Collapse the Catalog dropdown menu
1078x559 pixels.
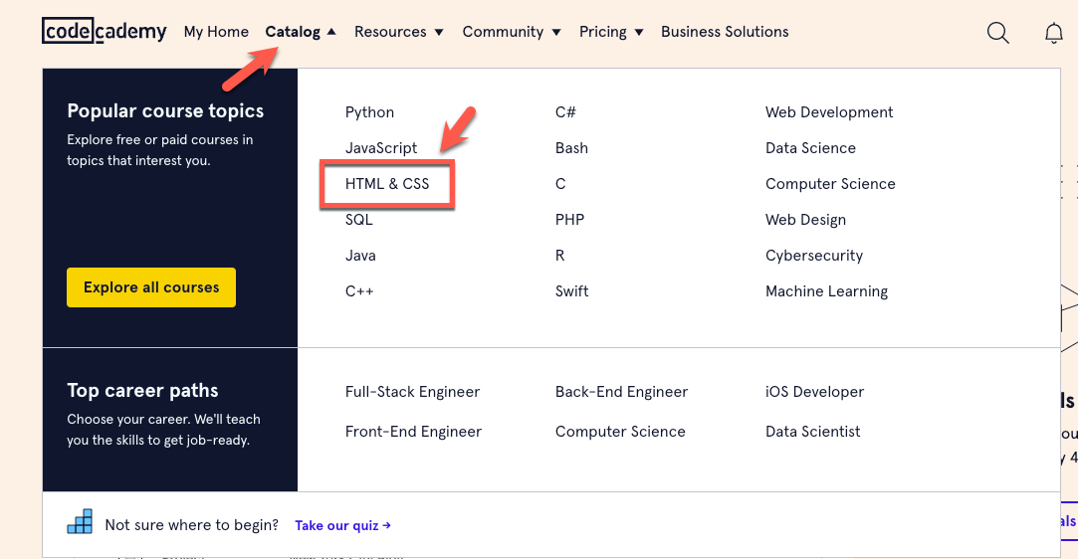tap(301, 32)
